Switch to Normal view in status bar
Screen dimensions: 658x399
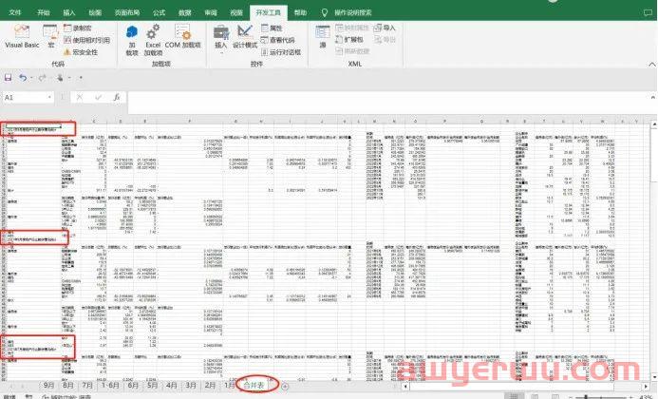pos(514,396)
